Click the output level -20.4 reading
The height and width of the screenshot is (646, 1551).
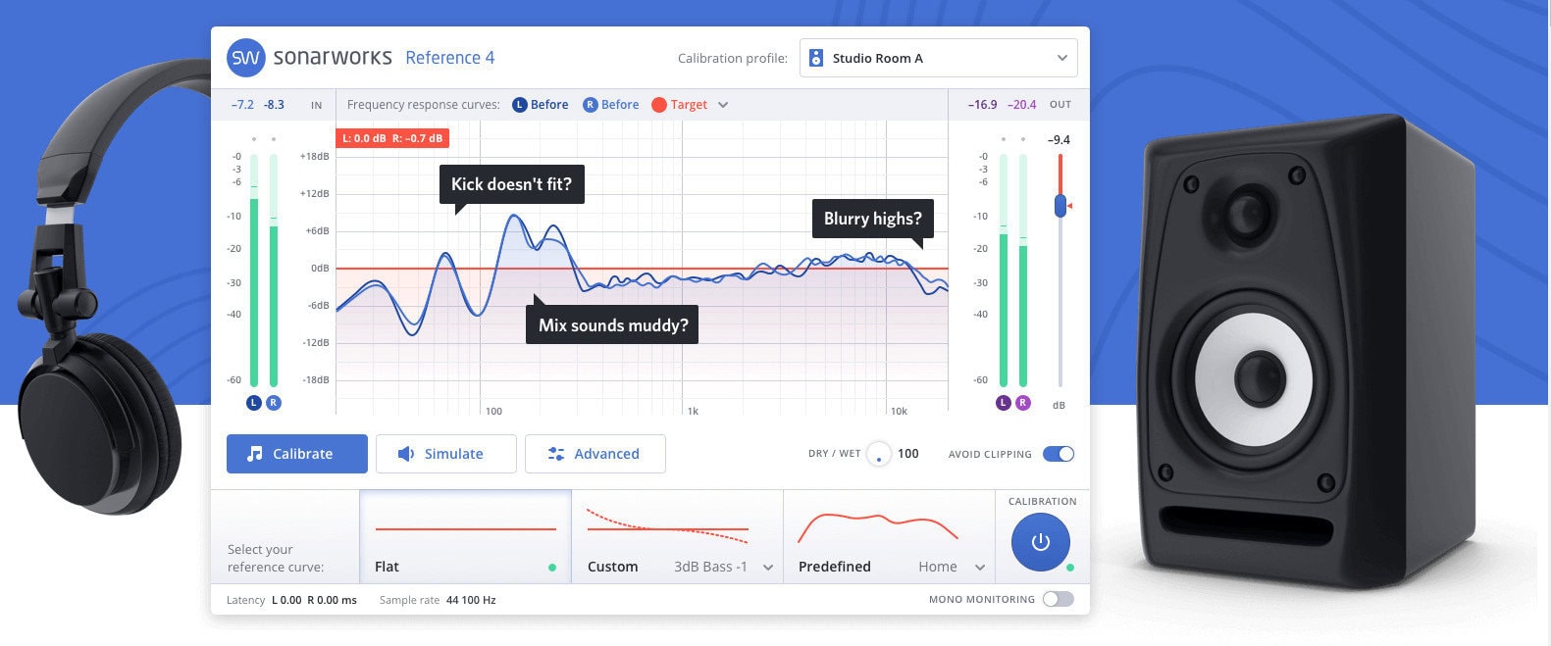tap(1022, 105)
